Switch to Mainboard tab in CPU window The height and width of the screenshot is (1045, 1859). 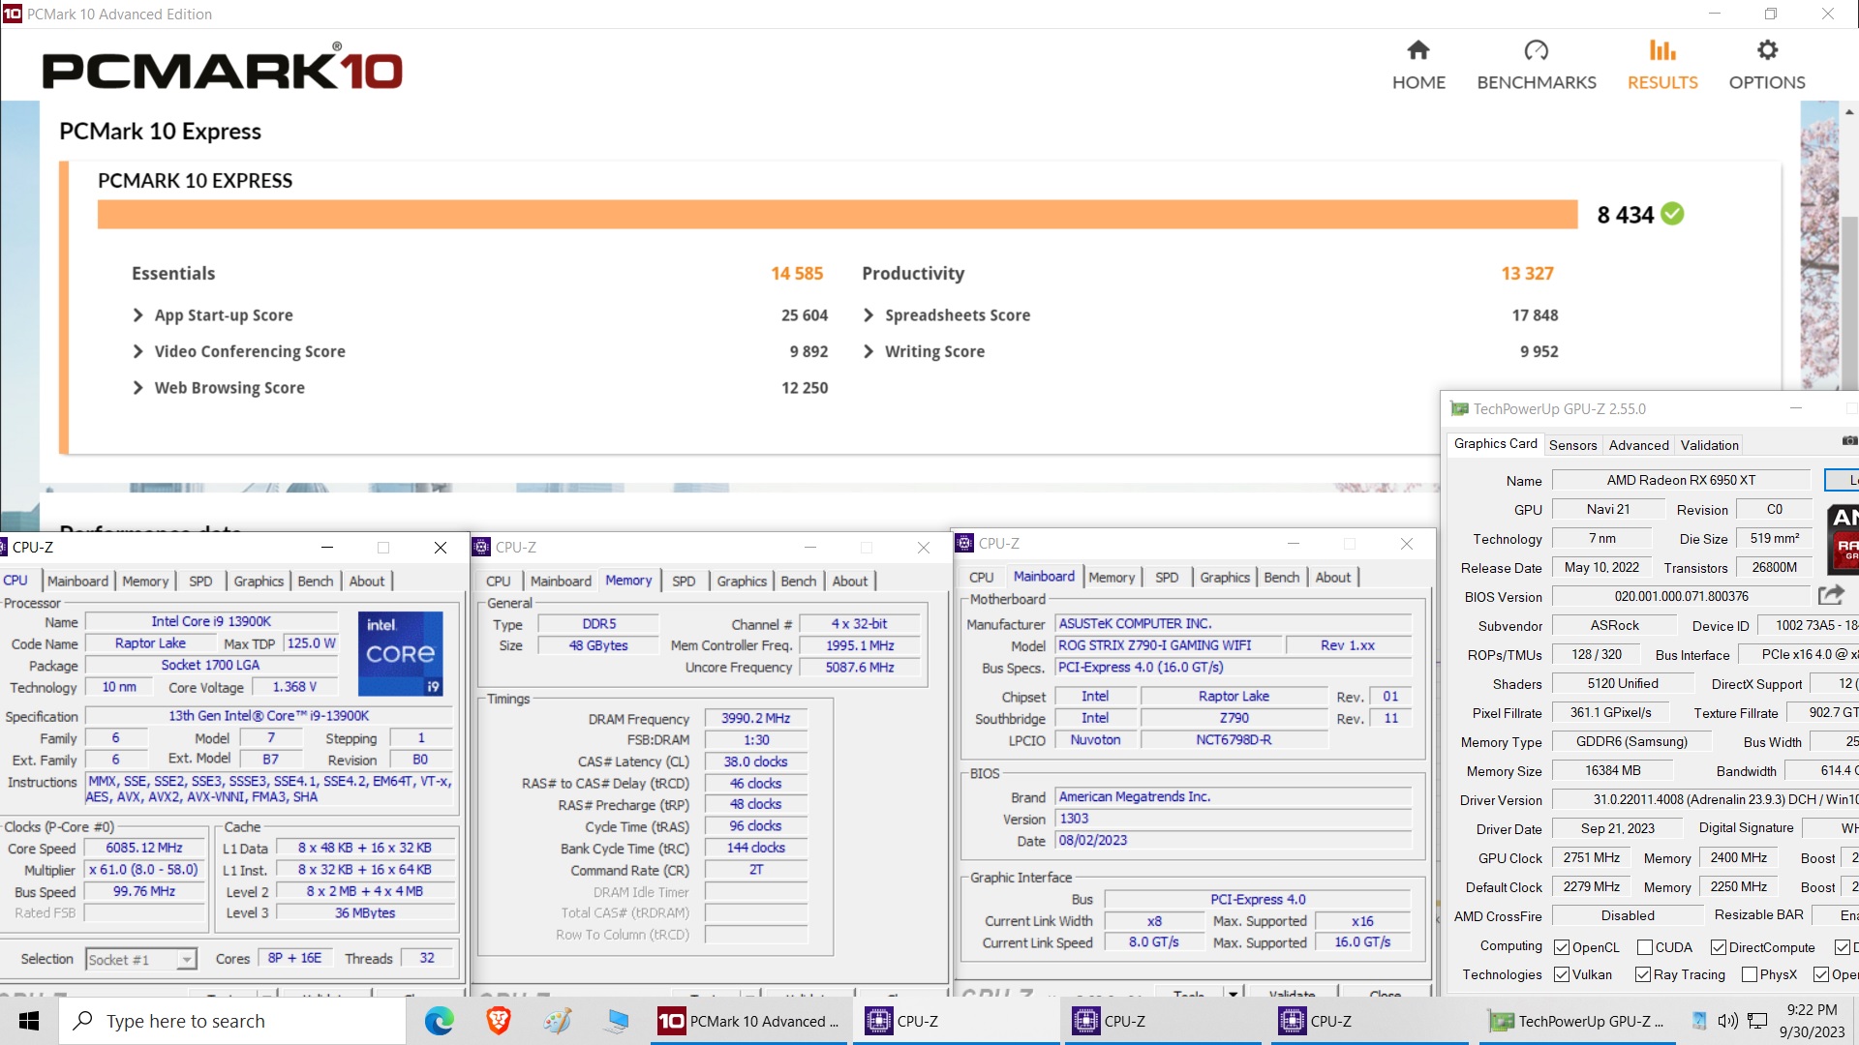tap(77, 581)
